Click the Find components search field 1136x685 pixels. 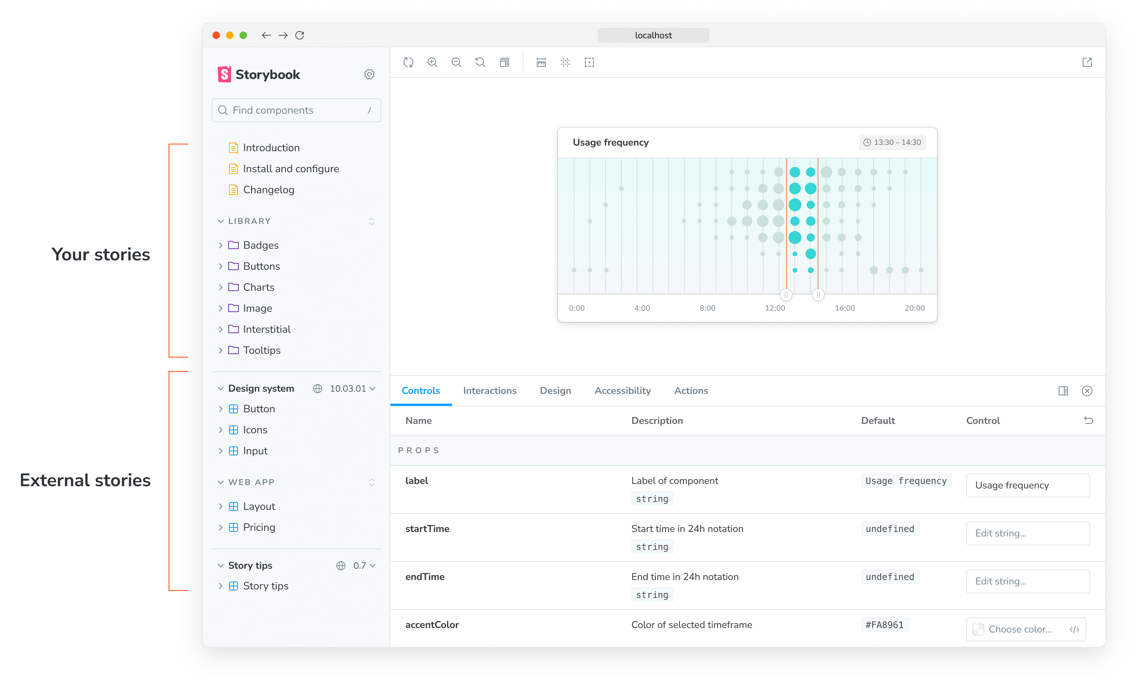296,110
